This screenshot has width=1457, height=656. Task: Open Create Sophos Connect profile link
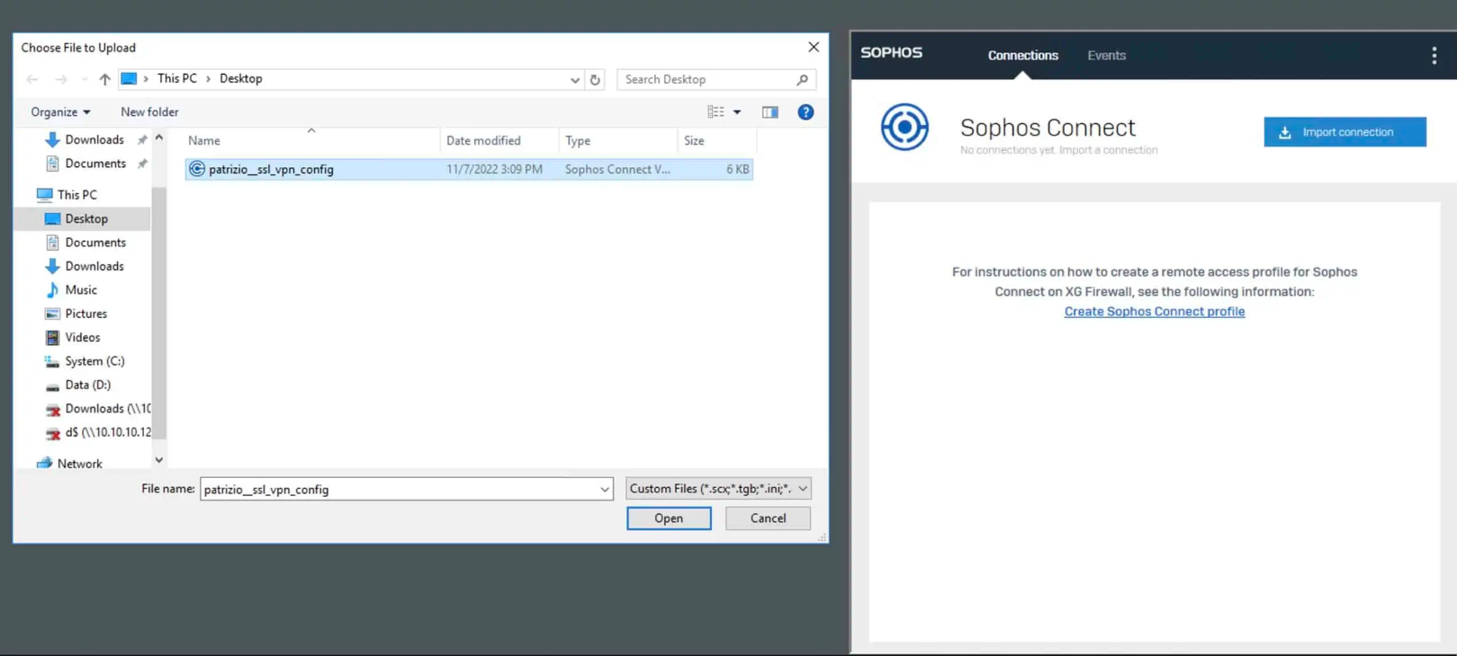[1155, 311]
